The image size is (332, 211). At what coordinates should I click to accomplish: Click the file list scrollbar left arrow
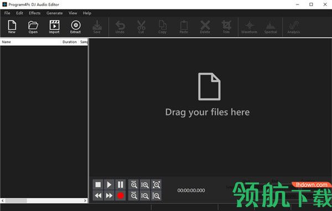(x=3, y=201)
